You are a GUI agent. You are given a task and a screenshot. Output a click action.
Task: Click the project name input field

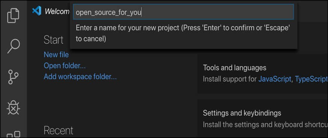point(183,12)
